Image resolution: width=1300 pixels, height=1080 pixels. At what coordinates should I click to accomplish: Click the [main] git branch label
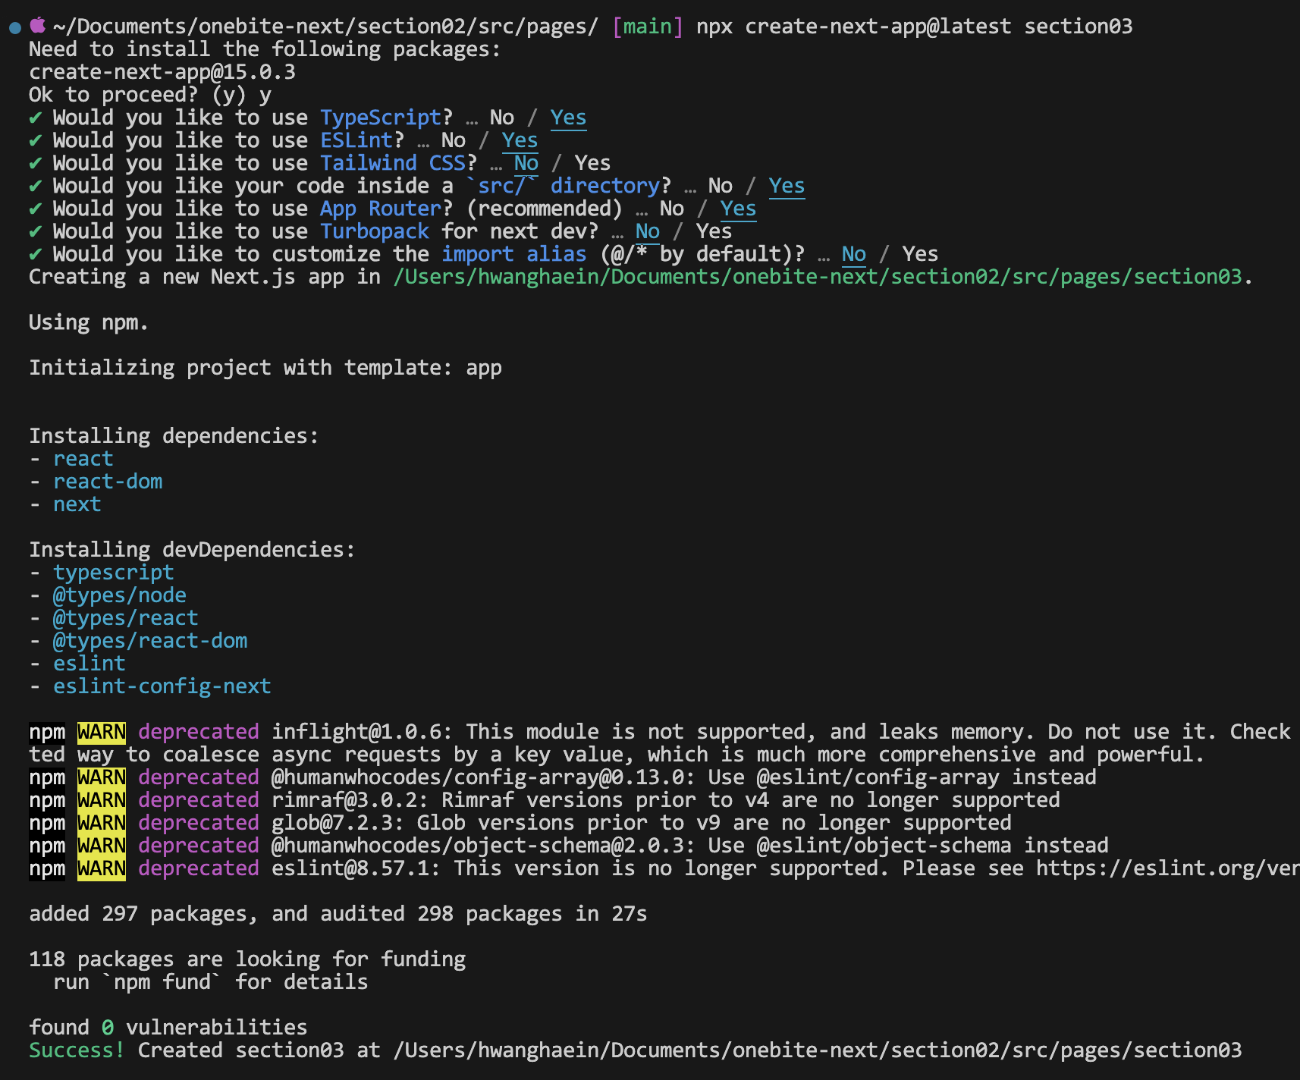pos(647,27)
